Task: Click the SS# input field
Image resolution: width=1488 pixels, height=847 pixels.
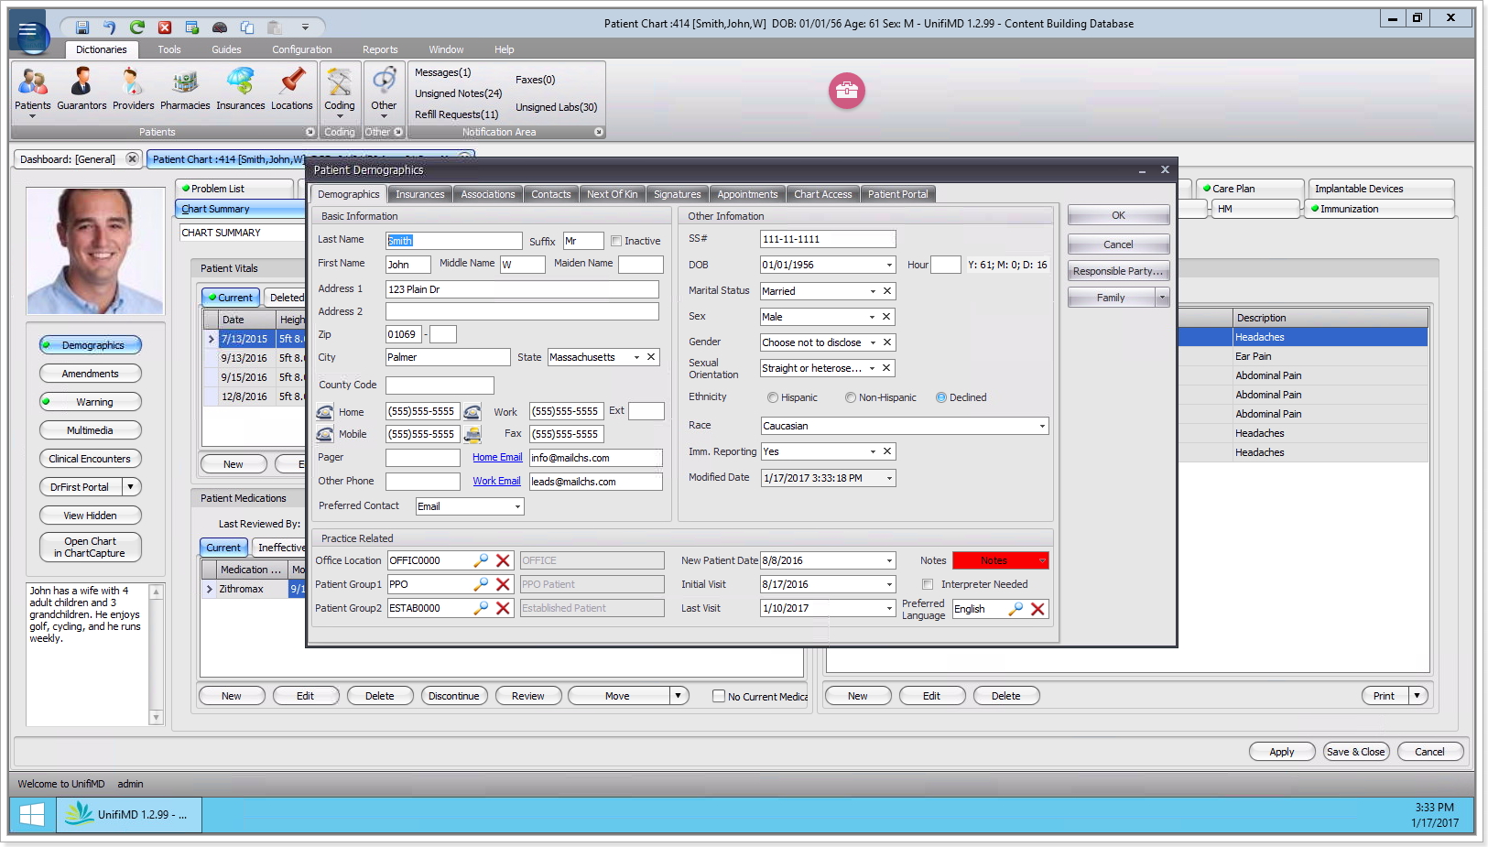Action: [x=828, y=239]
